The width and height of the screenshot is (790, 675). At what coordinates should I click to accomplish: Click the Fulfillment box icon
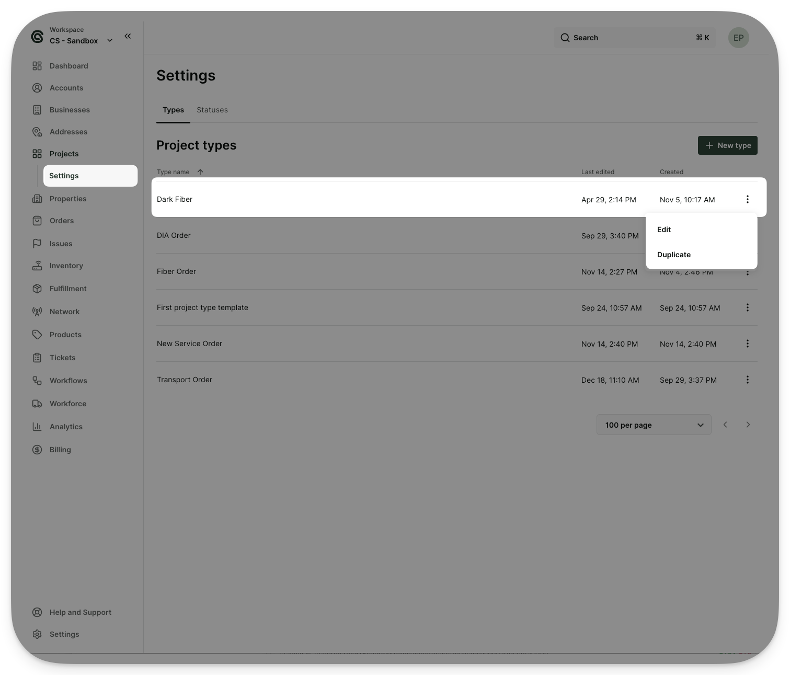(37, 289)
